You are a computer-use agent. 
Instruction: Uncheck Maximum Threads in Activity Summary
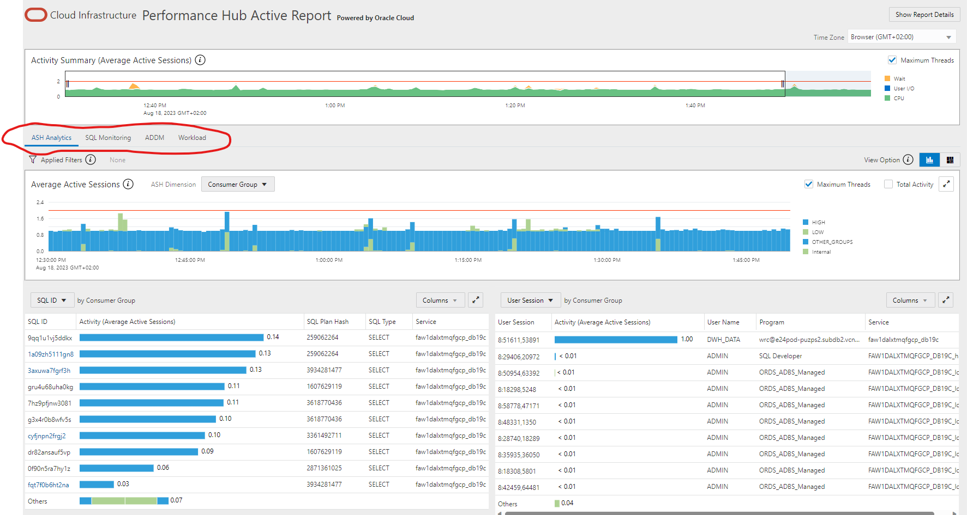coord(892,60)
